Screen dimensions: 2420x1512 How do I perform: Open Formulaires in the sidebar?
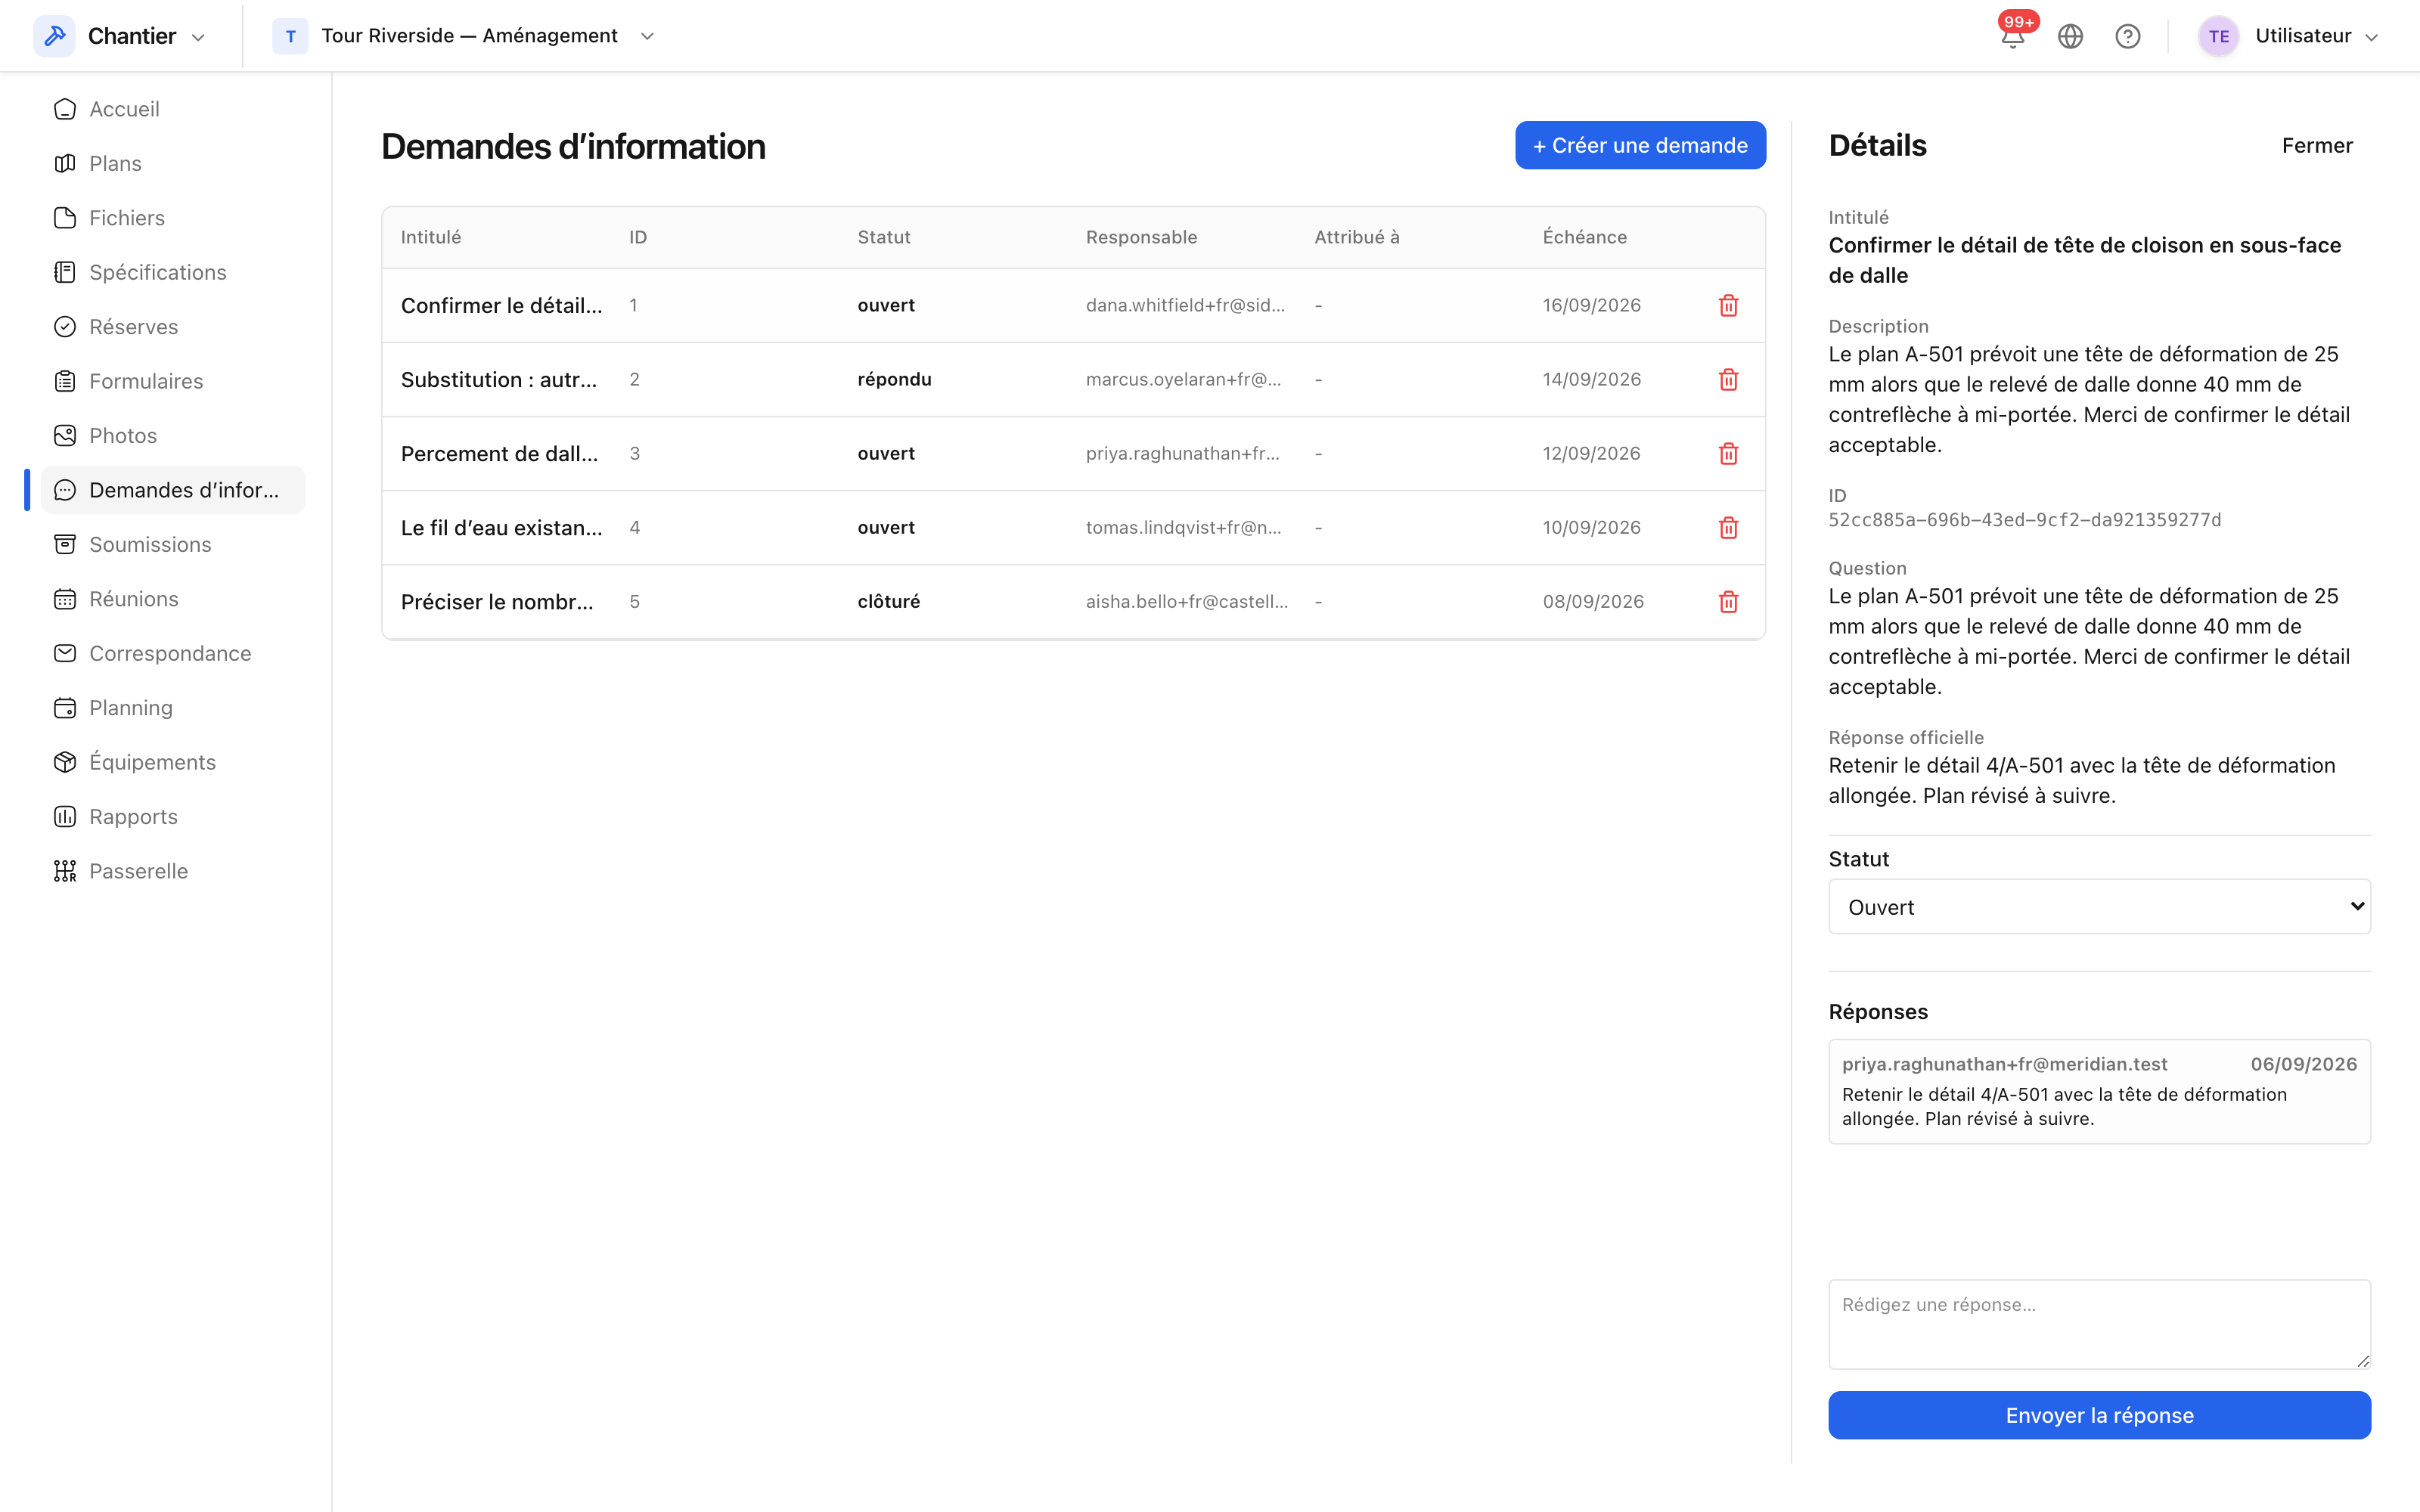coord(172,381)
